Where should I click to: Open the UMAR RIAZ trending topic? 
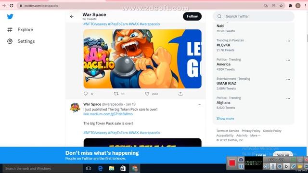226,83
